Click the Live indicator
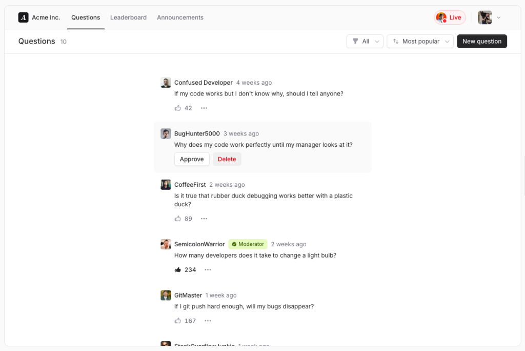 450,17
